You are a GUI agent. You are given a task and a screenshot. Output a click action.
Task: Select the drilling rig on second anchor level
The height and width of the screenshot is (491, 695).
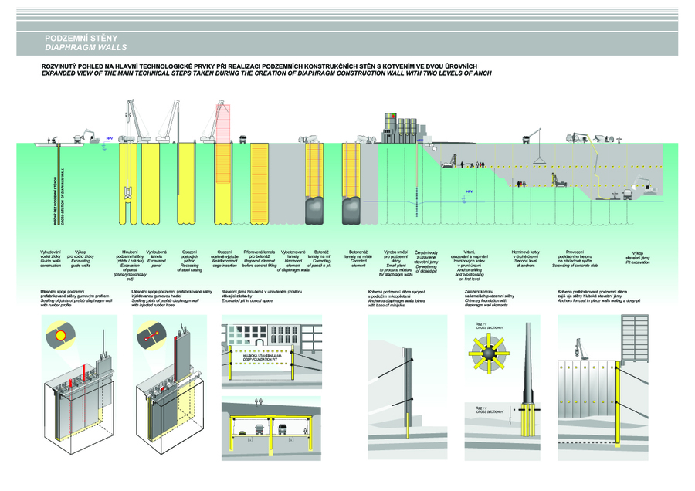point(559,179)
